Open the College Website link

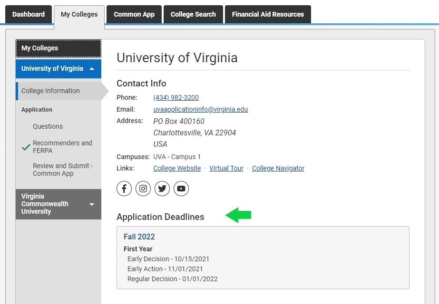(x=177, y=168)
